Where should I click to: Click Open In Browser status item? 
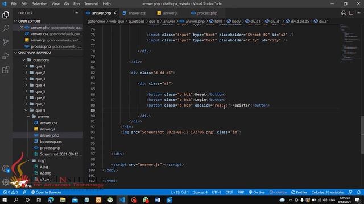pos(46,192)
